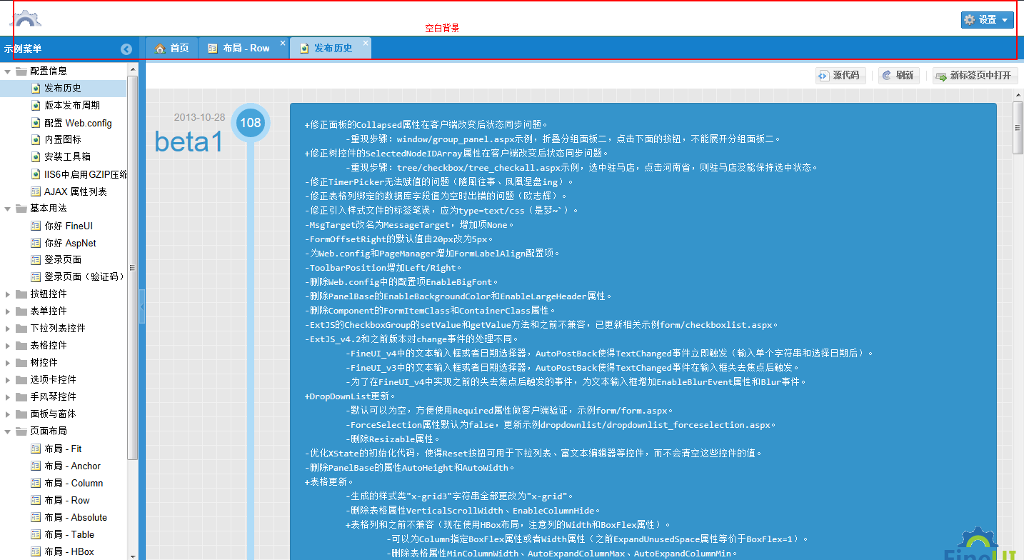The height and width of the screenshot is (560, 1024).
Task: Select 发布历史 in the tree
Action: point(63,88)
